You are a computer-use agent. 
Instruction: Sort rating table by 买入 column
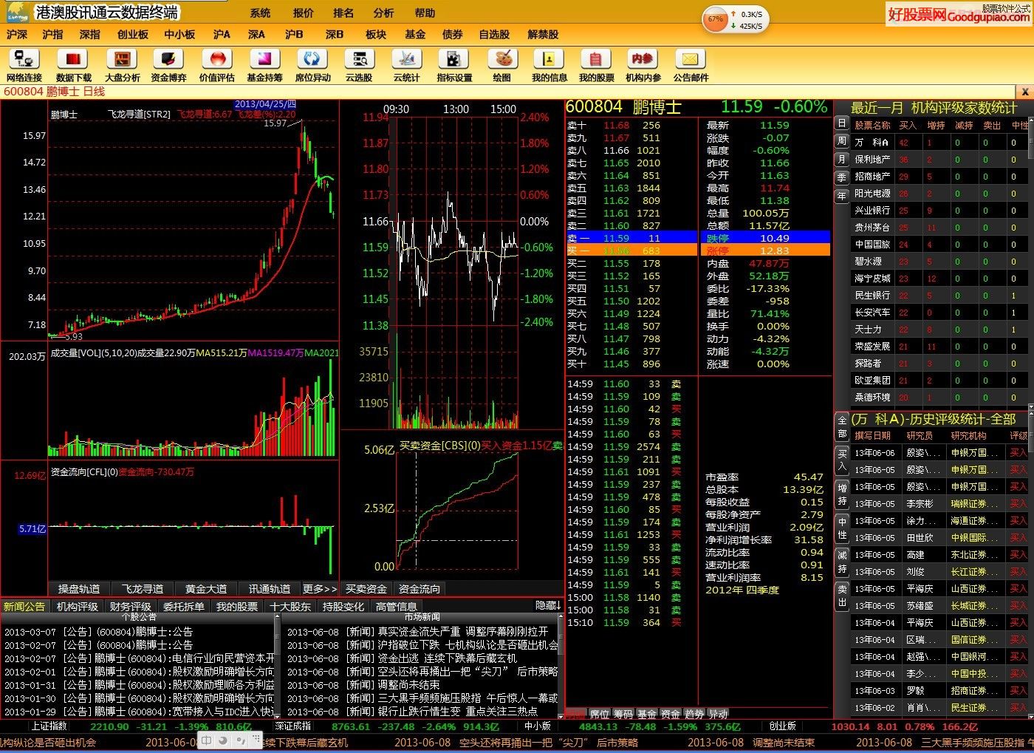[x=908, y=126]
